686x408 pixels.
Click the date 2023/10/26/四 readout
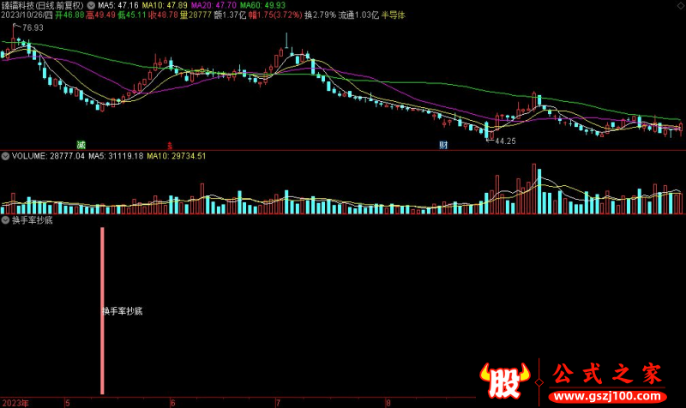27,15
